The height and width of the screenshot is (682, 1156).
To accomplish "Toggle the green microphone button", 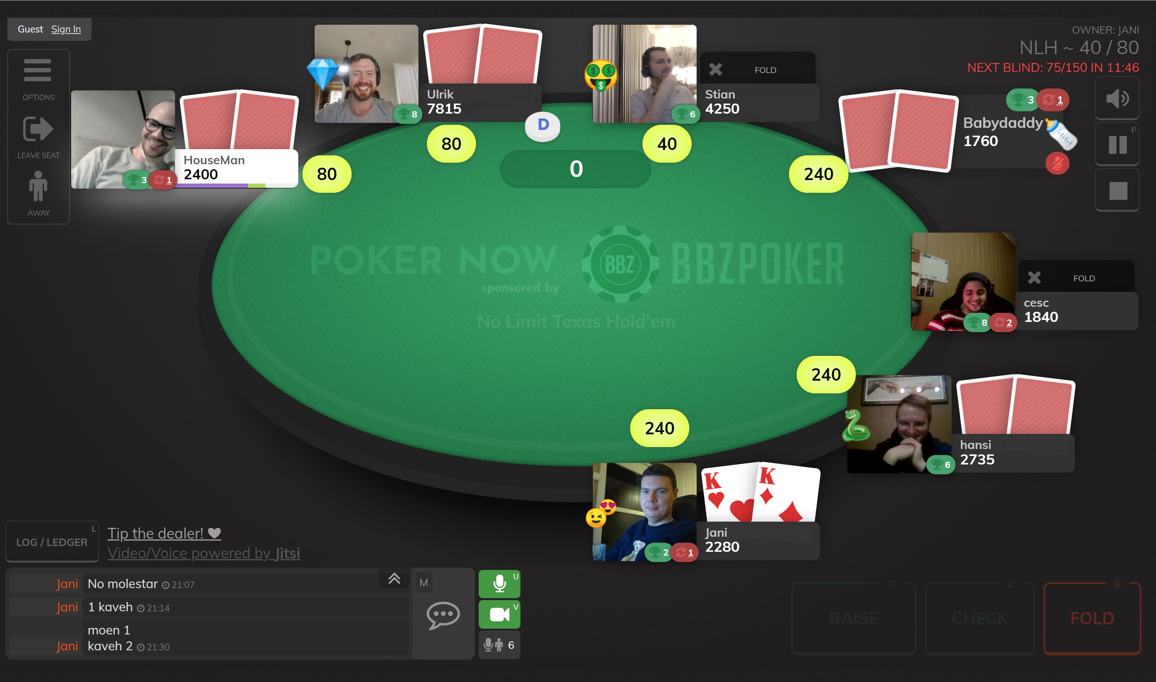I will 500,583.
